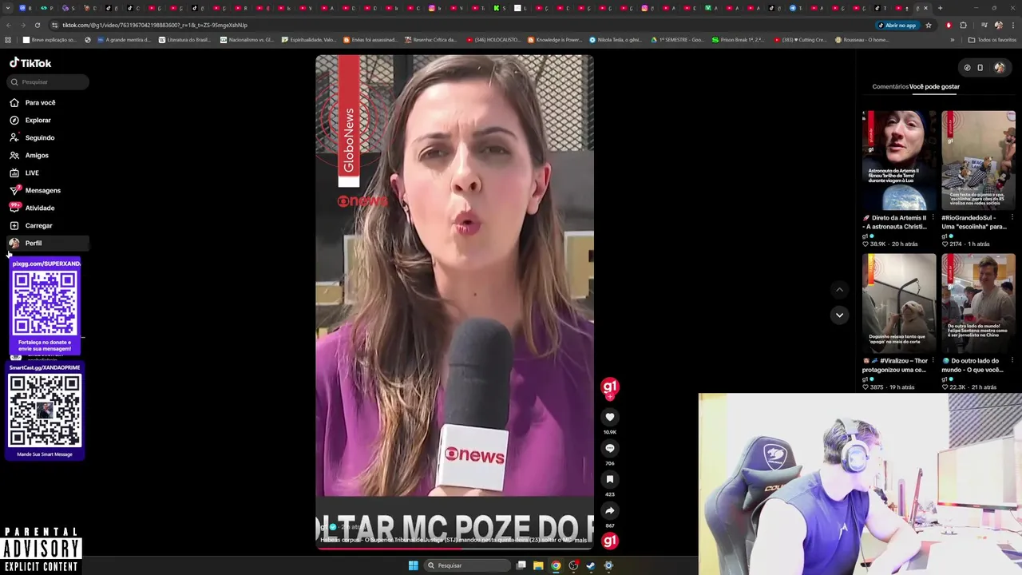Open File Explorer from the taskbar
The image size is (1022, 575).
538,565
